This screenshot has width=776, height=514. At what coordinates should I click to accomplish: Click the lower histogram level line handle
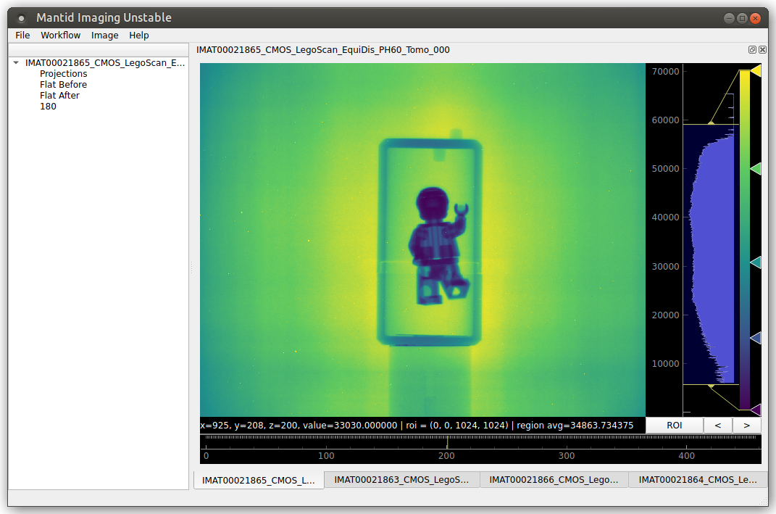point(712,385)
